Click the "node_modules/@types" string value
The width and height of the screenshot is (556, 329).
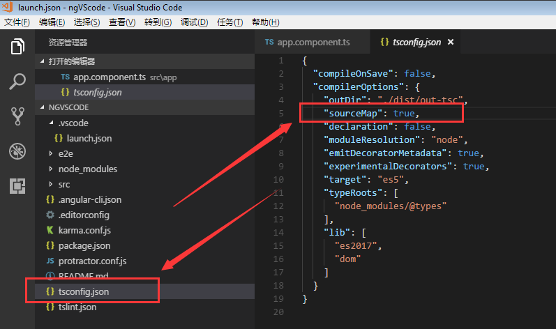point(391,206)
